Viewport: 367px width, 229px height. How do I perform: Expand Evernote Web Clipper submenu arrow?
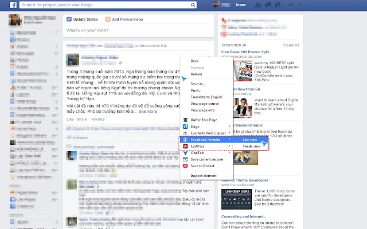pyautogui.click(x=229, y=133)
